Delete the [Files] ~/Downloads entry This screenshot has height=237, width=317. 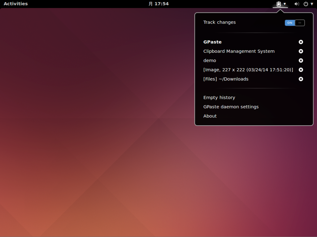[x=301, y=79]
